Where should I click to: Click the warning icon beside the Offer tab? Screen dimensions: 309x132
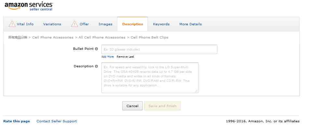[75, 24]
